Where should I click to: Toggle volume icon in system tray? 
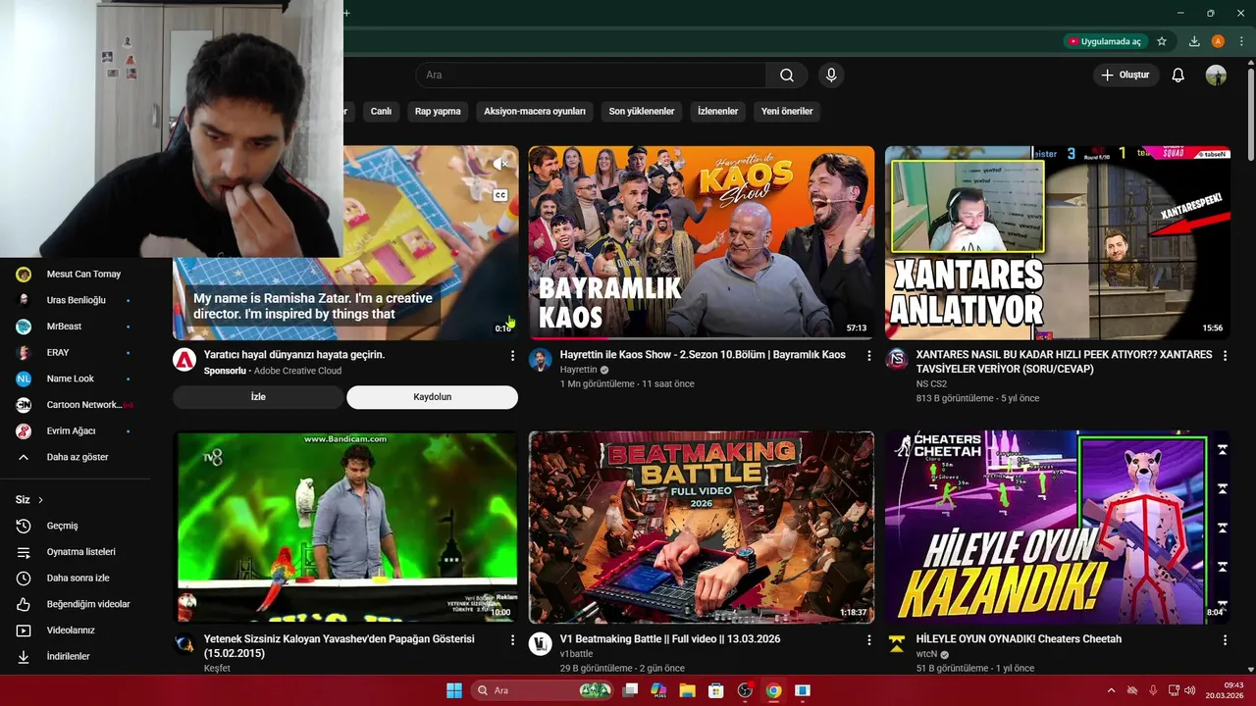(1192, 690)
